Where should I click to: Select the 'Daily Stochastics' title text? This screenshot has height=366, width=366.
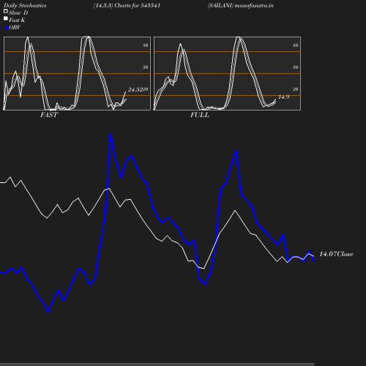tap(25, 6)
